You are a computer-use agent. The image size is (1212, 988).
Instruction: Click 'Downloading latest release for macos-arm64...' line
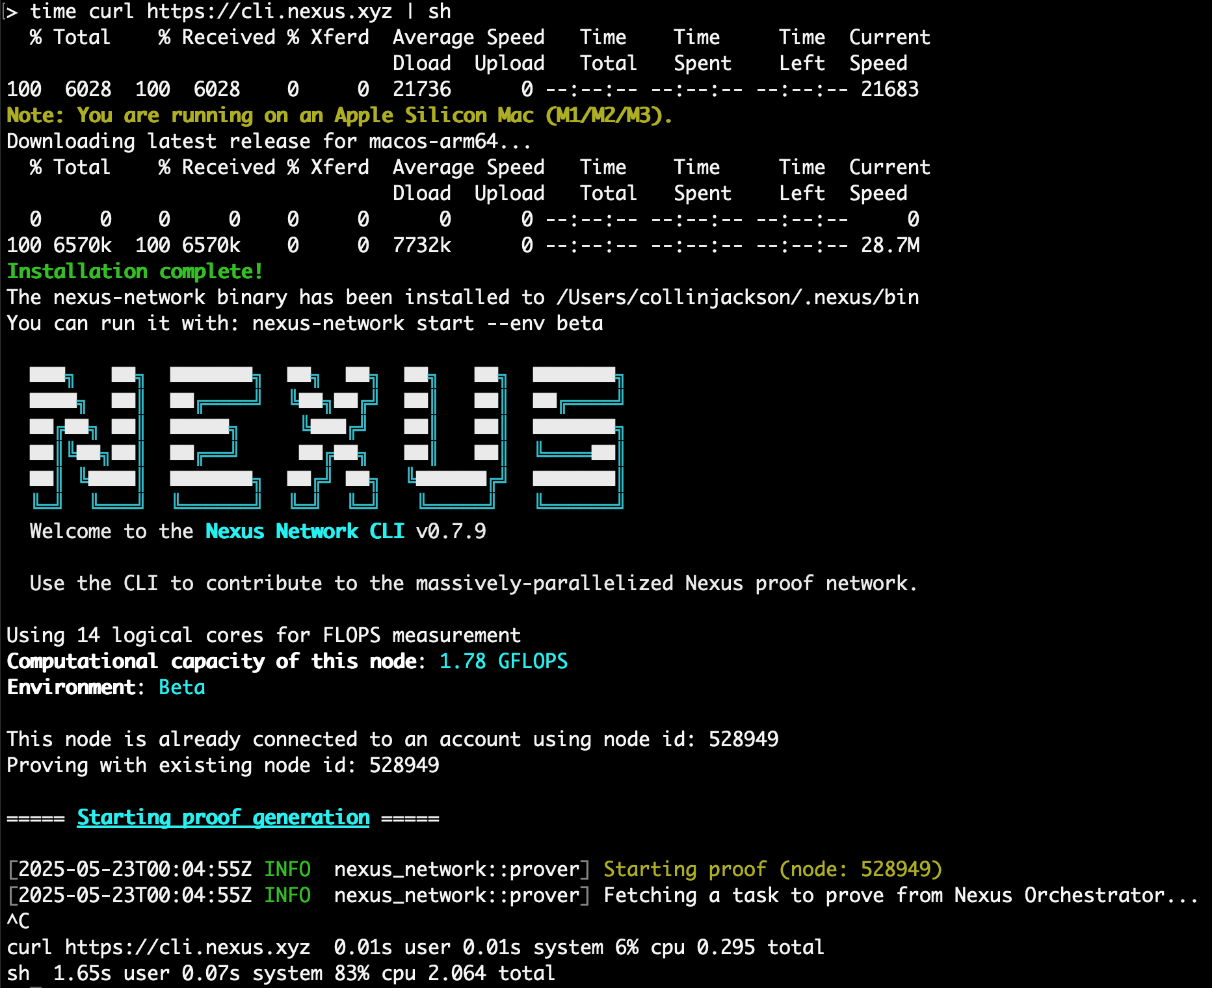(269, 141)
